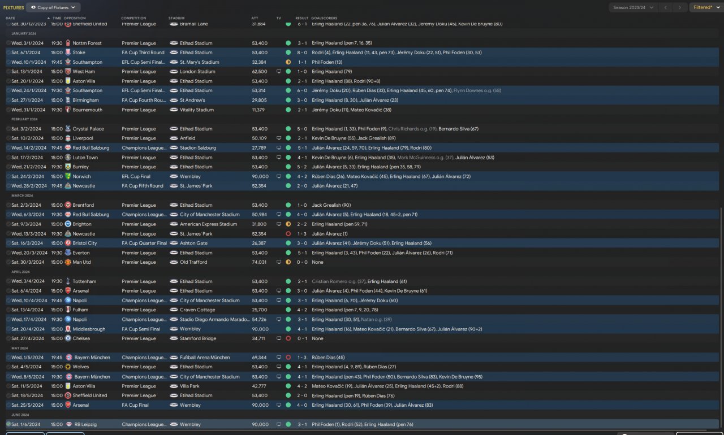
Task: Click the TV icon on the West Ham row
Action: [x=278, y=72]
